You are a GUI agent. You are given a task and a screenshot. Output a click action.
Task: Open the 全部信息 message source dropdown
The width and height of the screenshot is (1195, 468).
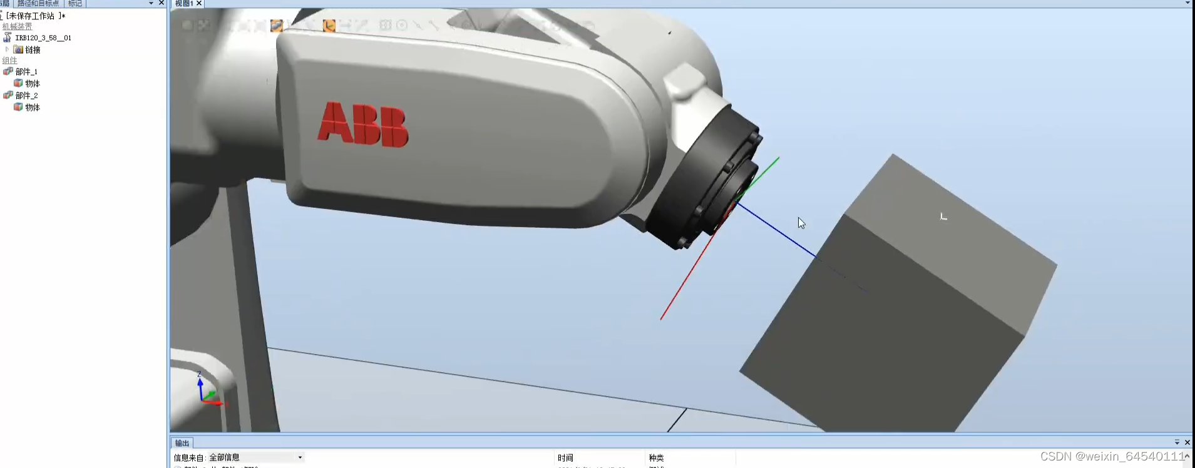(255, 457)
